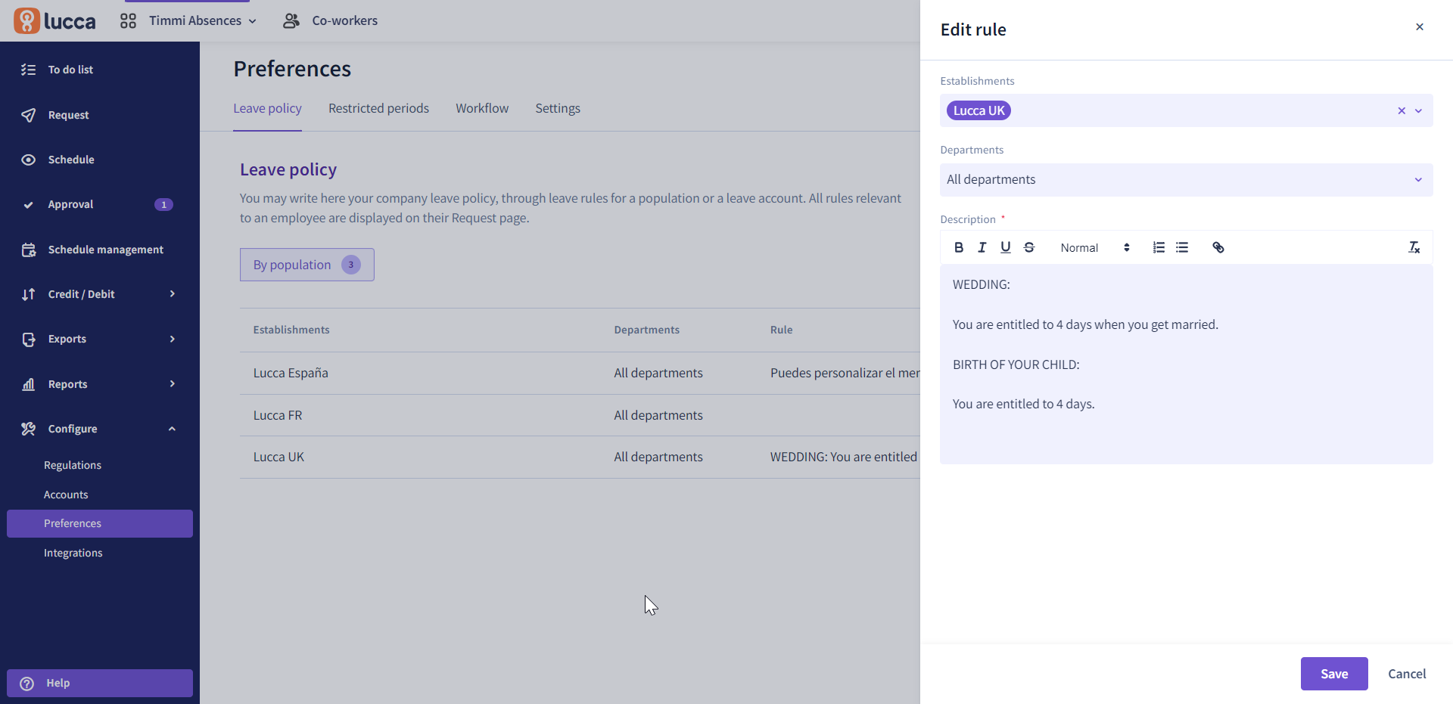Select the Lucca FR row

pos(580,415)
